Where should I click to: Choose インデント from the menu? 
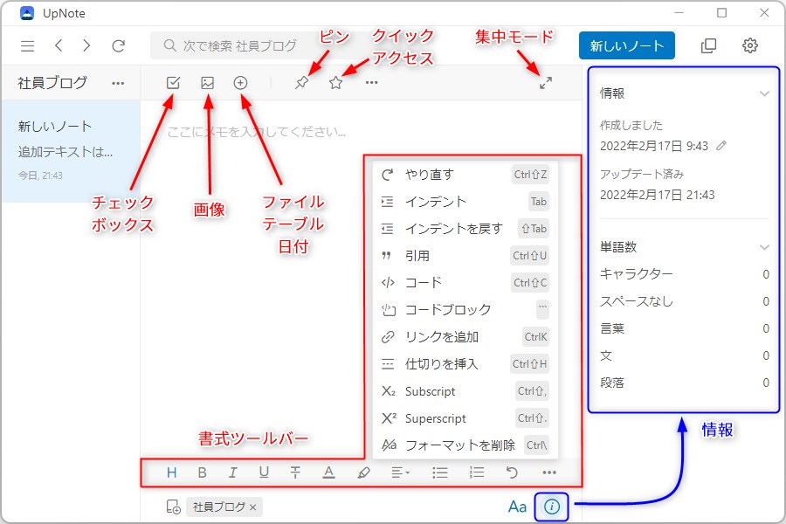tap(465, 202)
